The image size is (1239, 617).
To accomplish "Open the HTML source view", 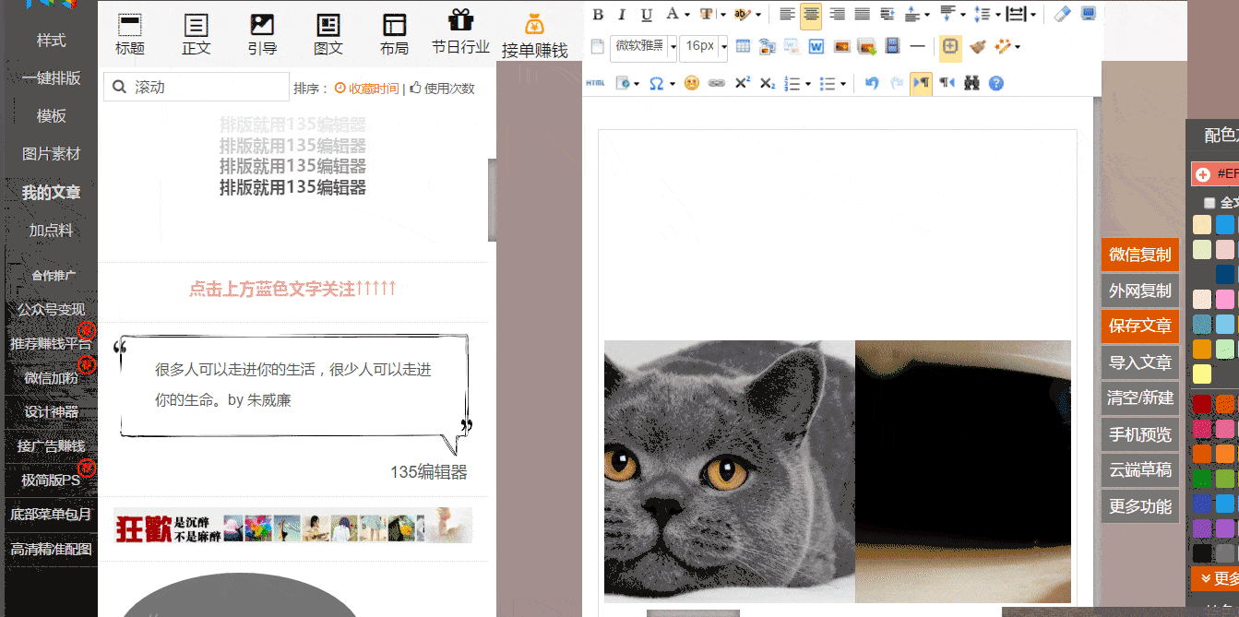I will [596, 83].
